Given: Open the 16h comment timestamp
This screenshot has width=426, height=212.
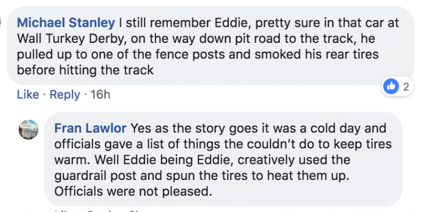Looking at the screenshot, I should pyautogui.click(x=100, y=95).
